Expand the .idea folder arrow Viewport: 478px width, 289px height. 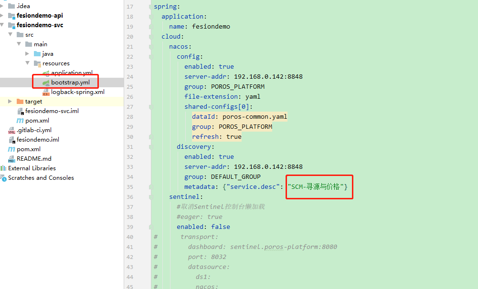point(2,6)
